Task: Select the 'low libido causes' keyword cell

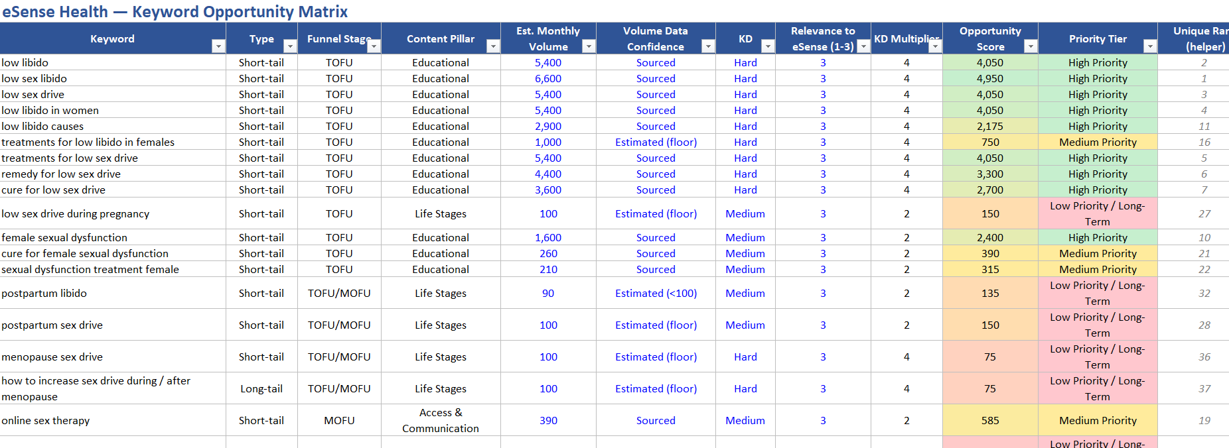Action: point(113,126)
